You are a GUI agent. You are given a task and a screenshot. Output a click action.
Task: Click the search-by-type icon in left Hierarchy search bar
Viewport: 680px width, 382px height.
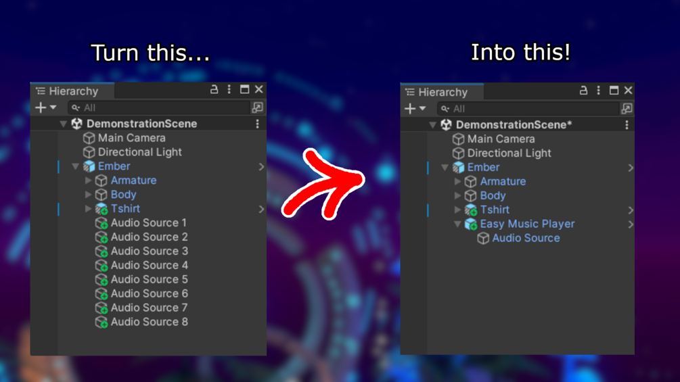click(257, 108)
